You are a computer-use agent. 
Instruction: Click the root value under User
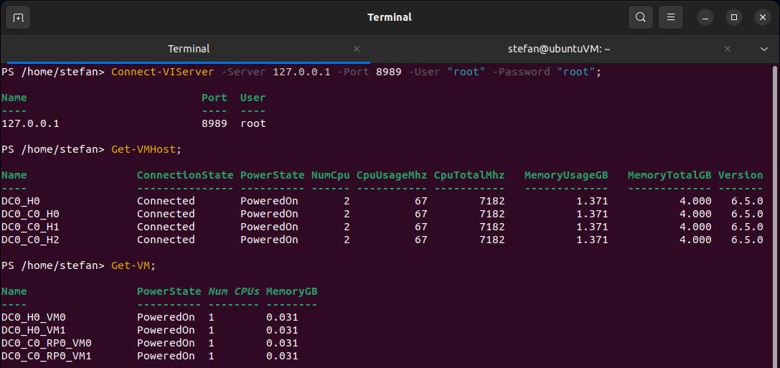253,123
